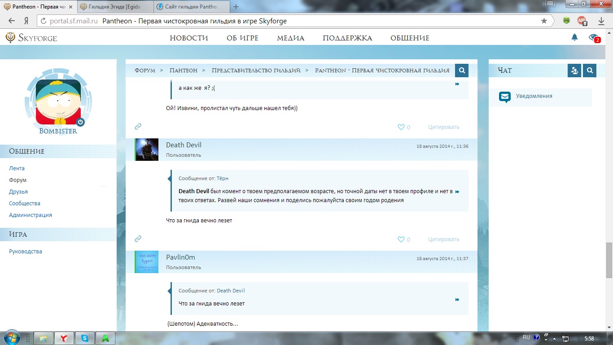Open Skype from the taskbar
The width and height of the screenshot is (613, 345).
click(85, 338)
